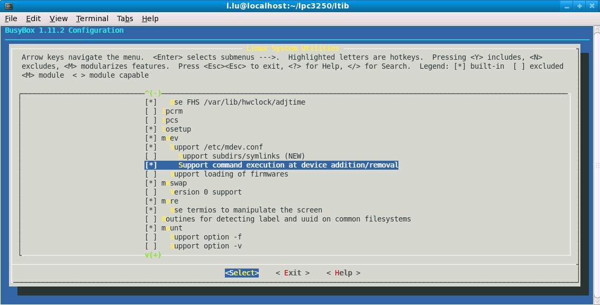Viewport: 600px width, 305px height.
Task: Open the Tabs menu
Action: tap(125, 19)
